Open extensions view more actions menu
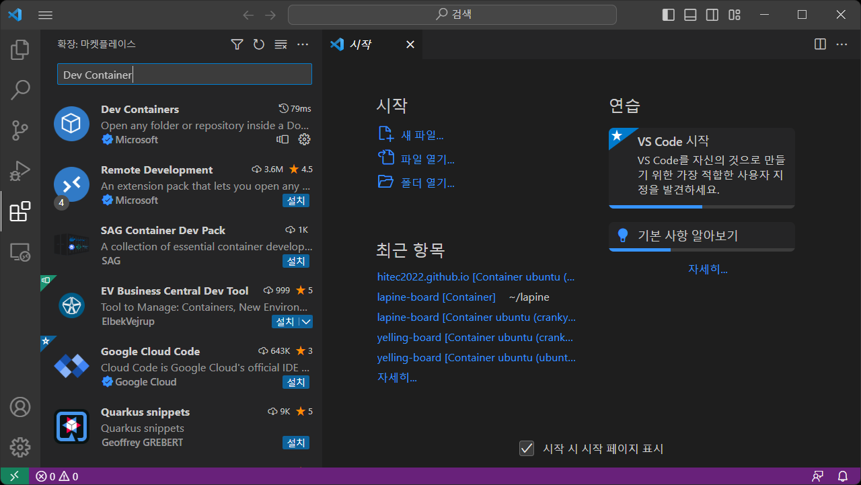This screenshot has height=485, width=861. 303,44
